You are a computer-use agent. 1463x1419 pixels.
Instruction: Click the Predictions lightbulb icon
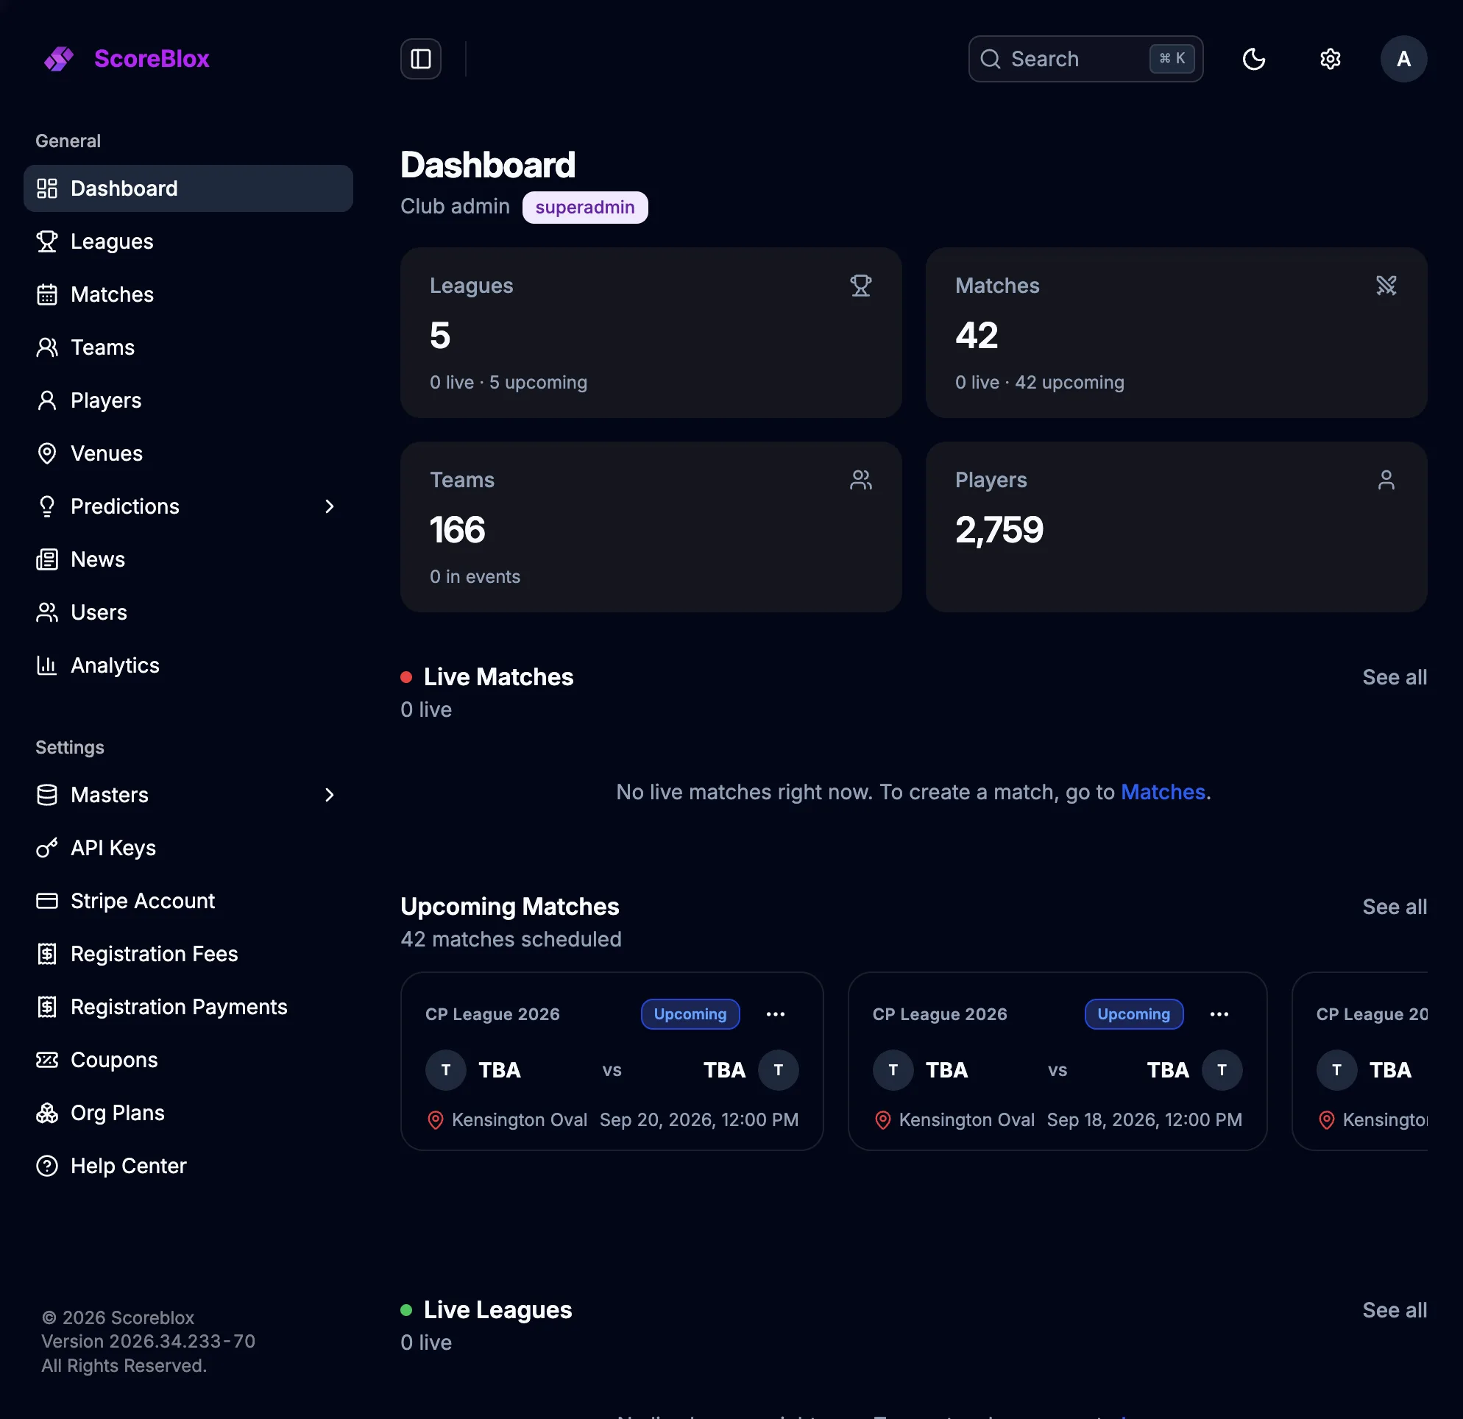(47, 506)
